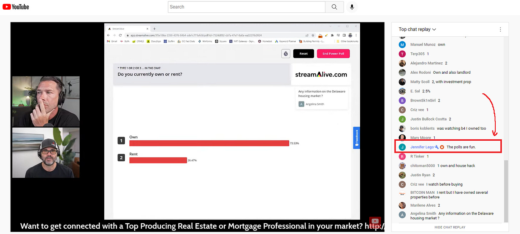Click the chat panel scrollbar thumb
Screen dimensions: 520x234
point(506,191)
